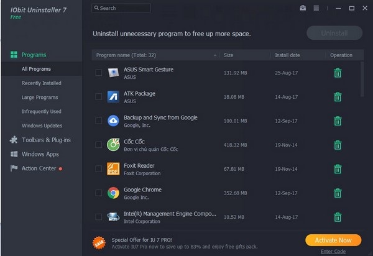
Task: Open the Programs section
Action: tap(34, 55)
